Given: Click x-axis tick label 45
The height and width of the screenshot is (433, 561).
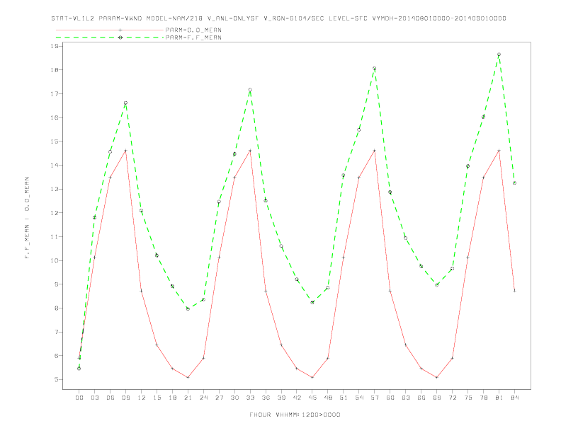Looking at the screenshot, I should click(312, 398).
